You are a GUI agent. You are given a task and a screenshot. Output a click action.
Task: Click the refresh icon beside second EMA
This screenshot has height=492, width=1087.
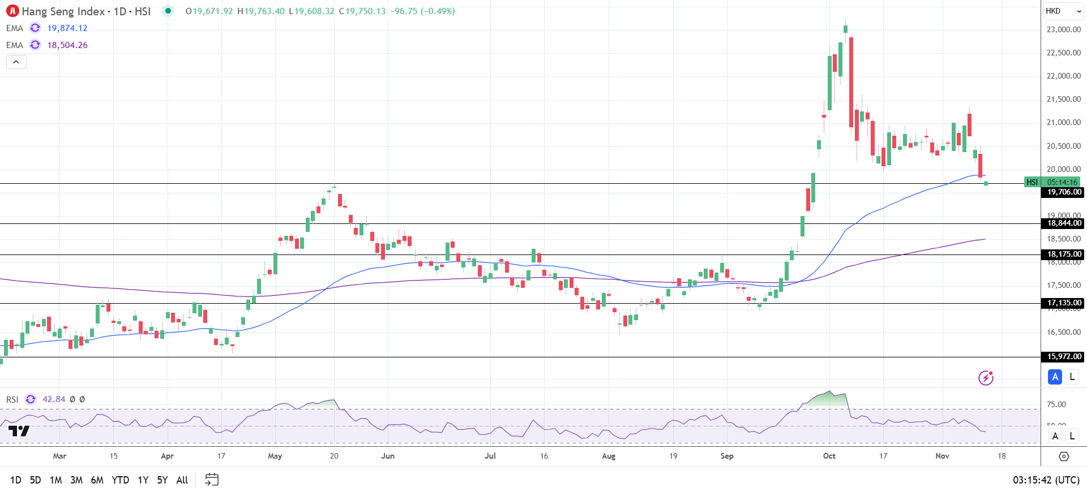tap(35, 45)
